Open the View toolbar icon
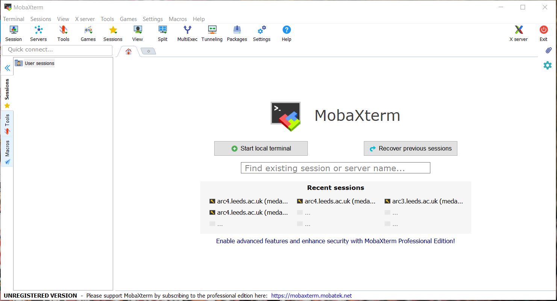Image resolution: width=557 pixels, height=301 pixels. (138, 33)
